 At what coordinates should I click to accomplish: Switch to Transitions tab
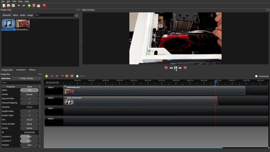click(21, 70)
